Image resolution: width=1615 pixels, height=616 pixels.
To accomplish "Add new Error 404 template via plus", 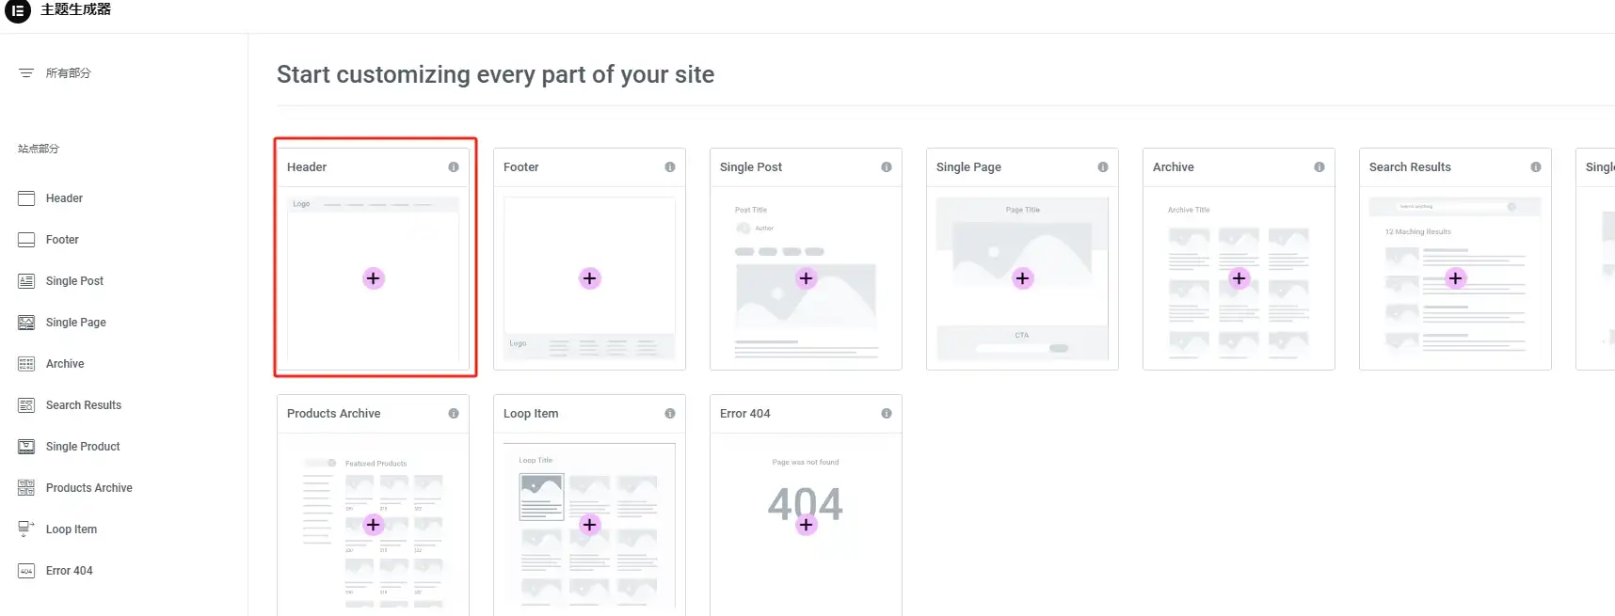I will tap(807, 525).
